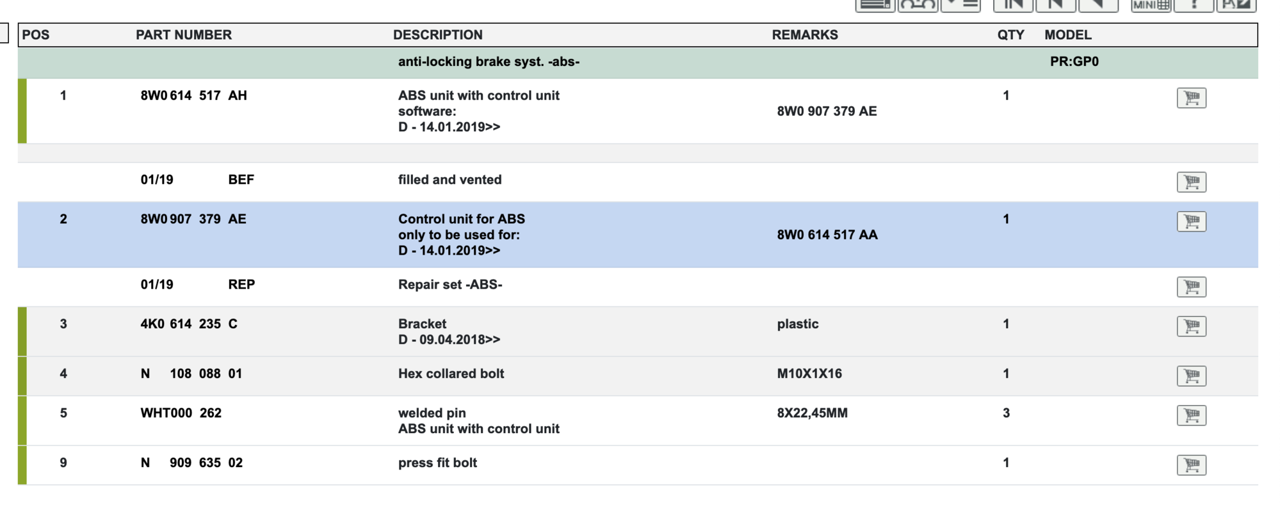
Task: Add the plastic Bracket to the cart
Action: pyautogui.click(x=1190, y=326)
